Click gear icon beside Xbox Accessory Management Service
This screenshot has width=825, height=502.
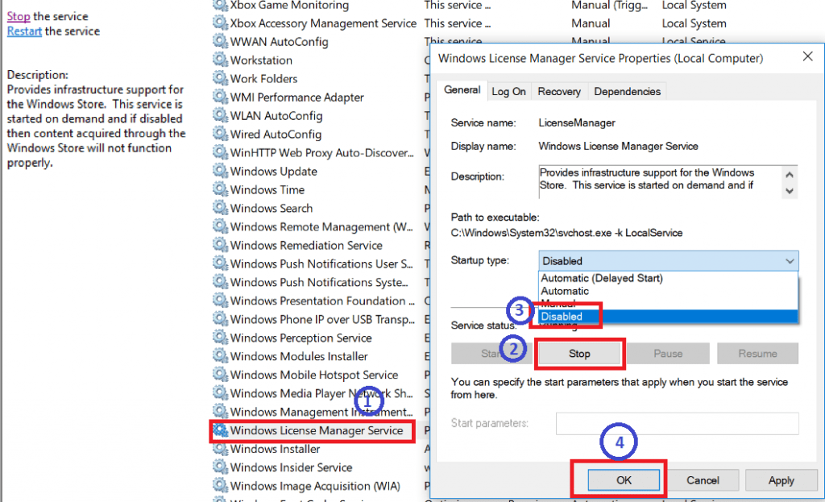pos(220,23)
